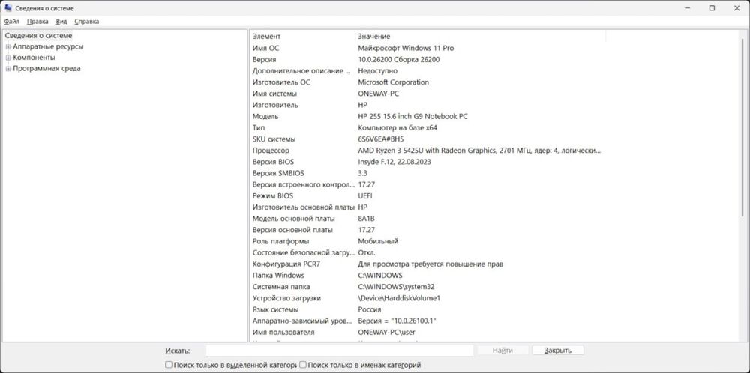
Task: Select the Имя ОС row
Action: pyautogui.click(x=427, y=48)
